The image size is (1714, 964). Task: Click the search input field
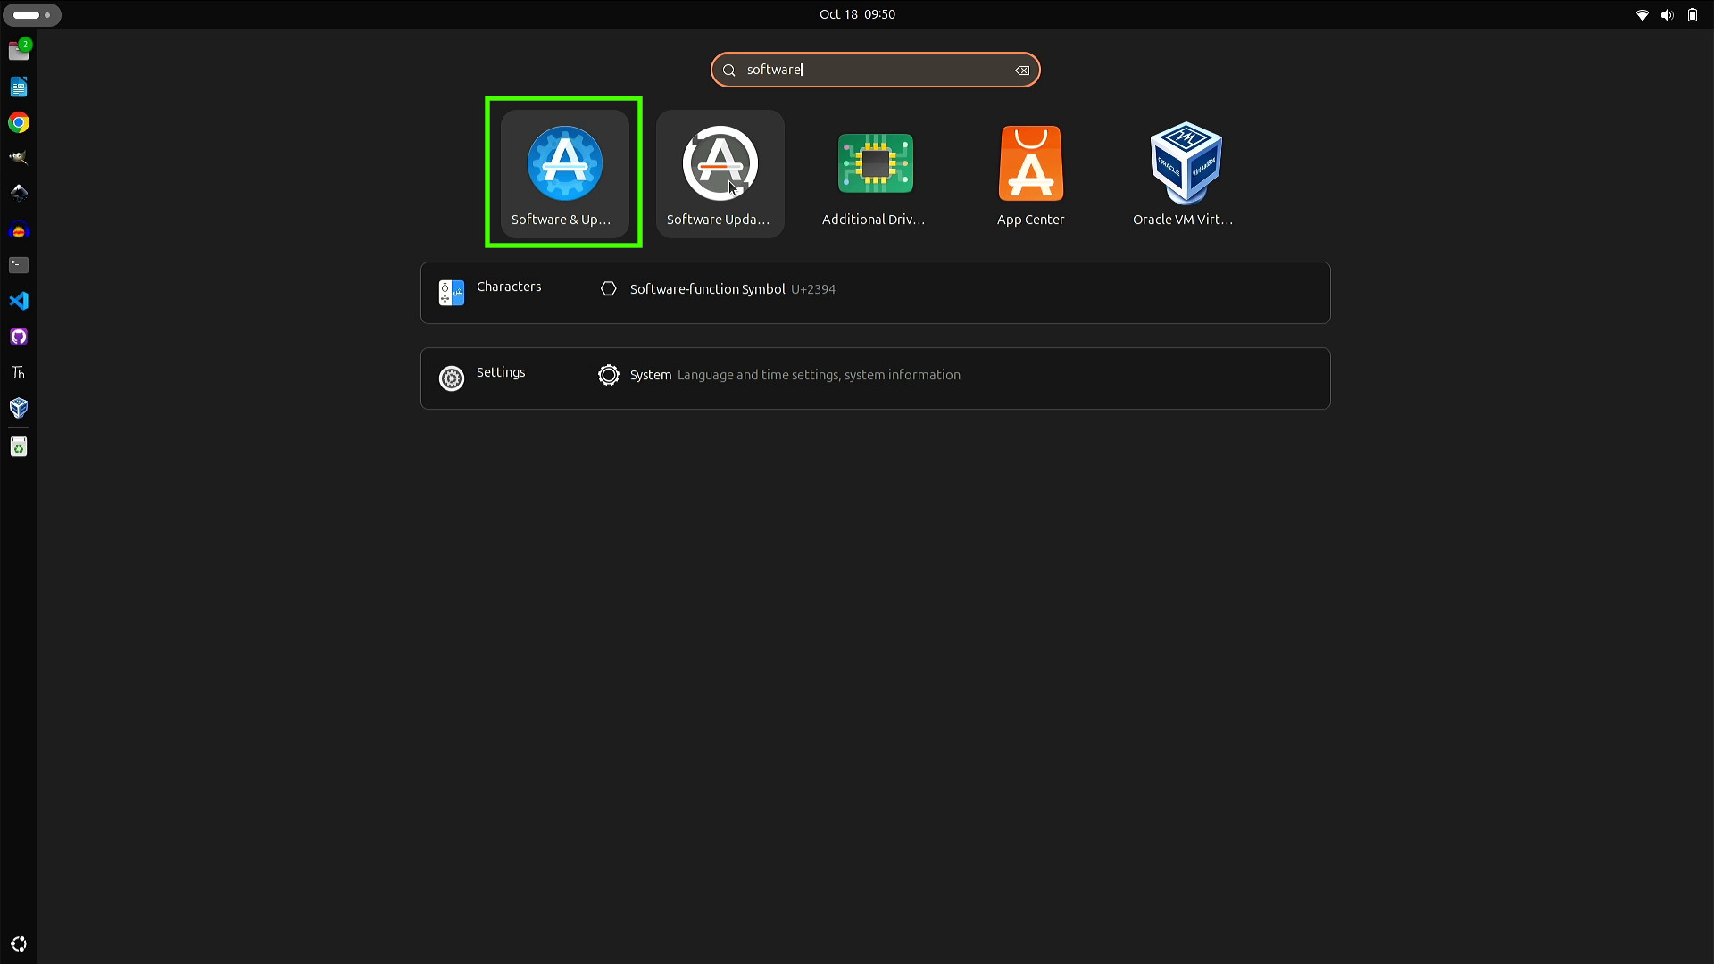coord(876,70)
